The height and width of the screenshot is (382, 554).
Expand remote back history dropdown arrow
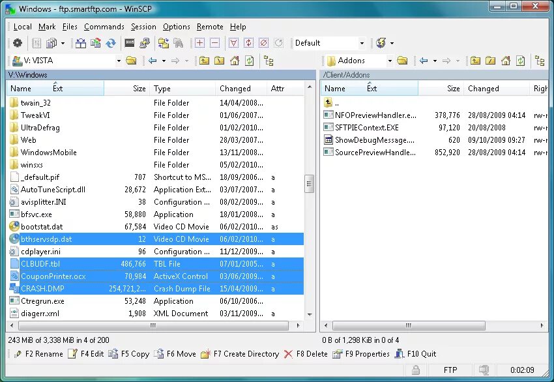tap(435, 61)
